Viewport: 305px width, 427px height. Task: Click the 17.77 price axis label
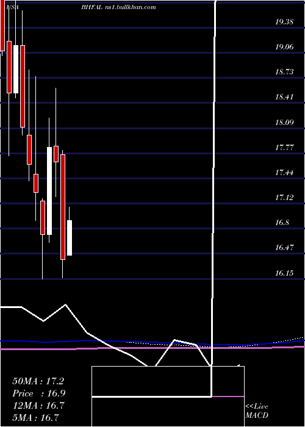(x=284, y=148)
